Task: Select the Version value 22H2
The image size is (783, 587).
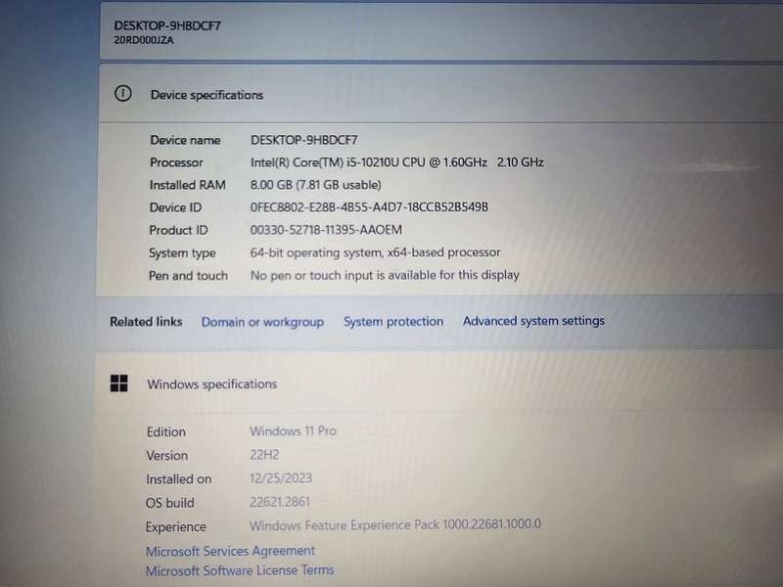Action: [x=264, y=455]
